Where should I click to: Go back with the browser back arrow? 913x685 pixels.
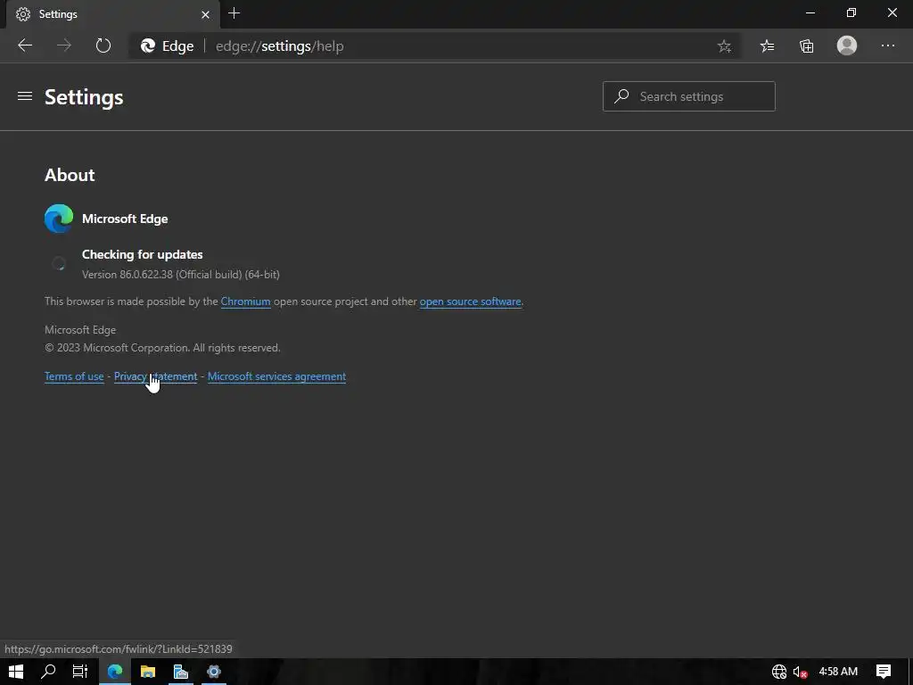tap(25, 45)
